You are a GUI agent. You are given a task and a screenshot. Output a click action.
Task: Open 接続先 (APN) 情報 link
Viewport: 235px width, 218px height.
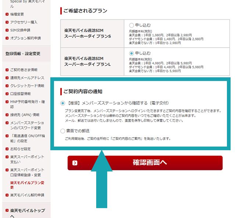pyautogui.click(x=25, y=115)
